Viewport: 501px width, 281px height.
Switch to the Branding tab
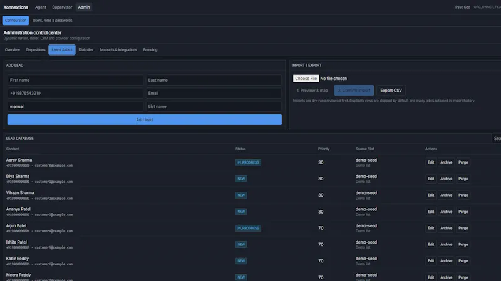(x=150, y=50)
